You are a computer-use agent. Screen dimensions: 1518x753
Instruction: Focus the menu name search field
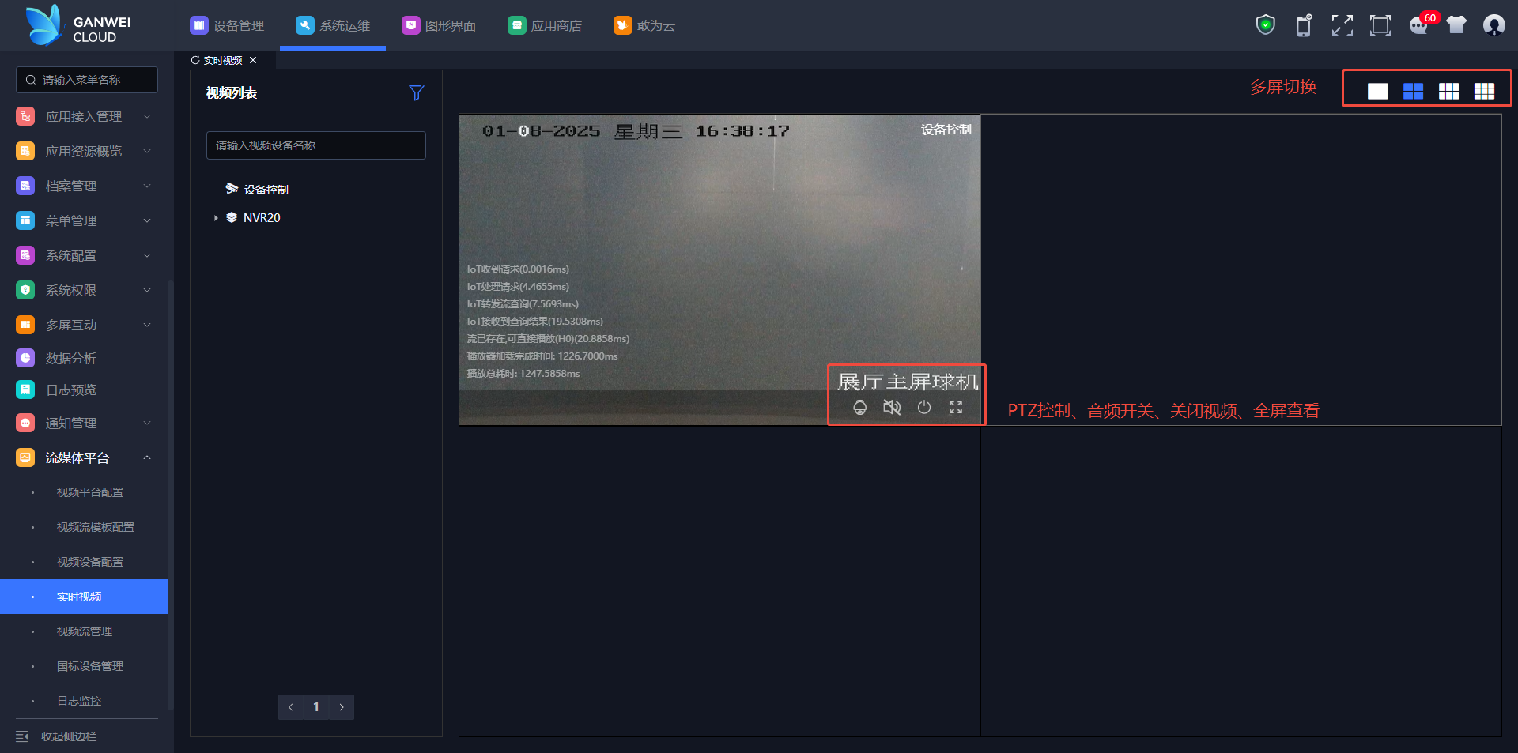pyautogui.click(x=87, y=80)
